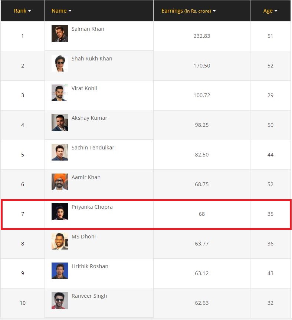Open Virat Kohli's thumbnail photo

point(60,93)
